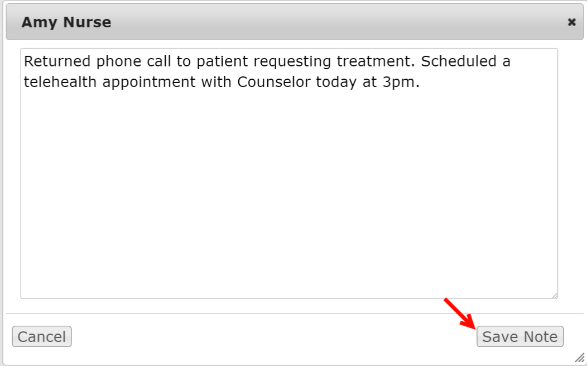Screen dimensions: 587x366
Task: Click Save Note indicated by the red arrow
Action: 519,336
